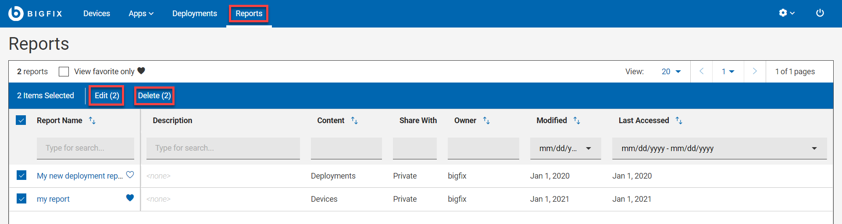Screen dimensions: 842x224
Task: Click the BigFix logo icon
Action: click(x=16, y=14)
